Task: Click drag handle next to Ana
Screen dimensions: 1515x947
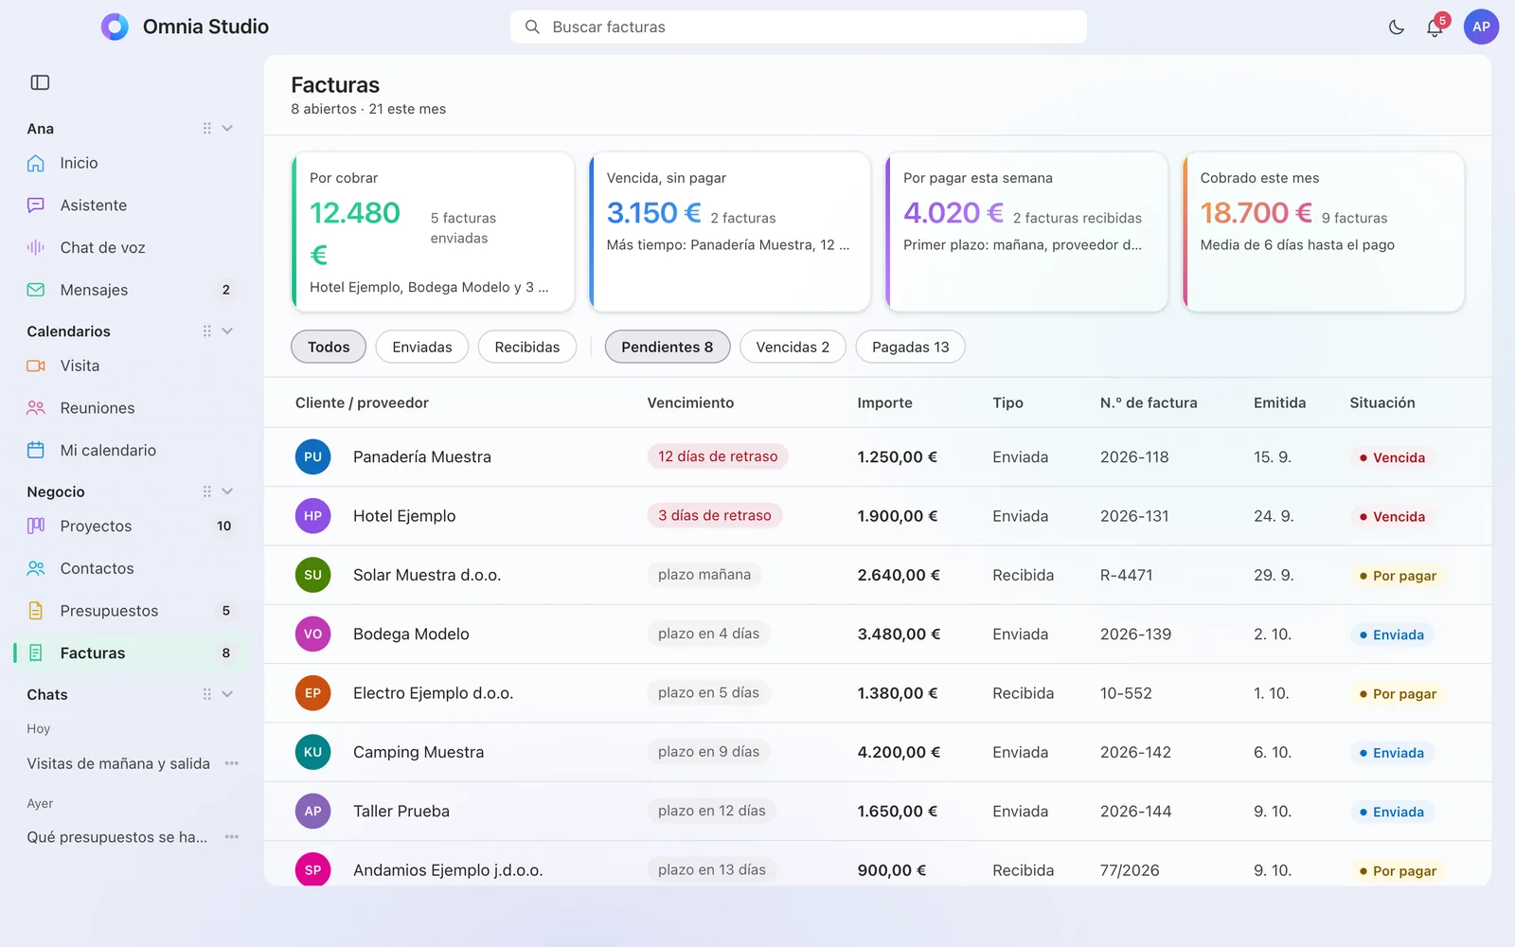Action: 206,128
